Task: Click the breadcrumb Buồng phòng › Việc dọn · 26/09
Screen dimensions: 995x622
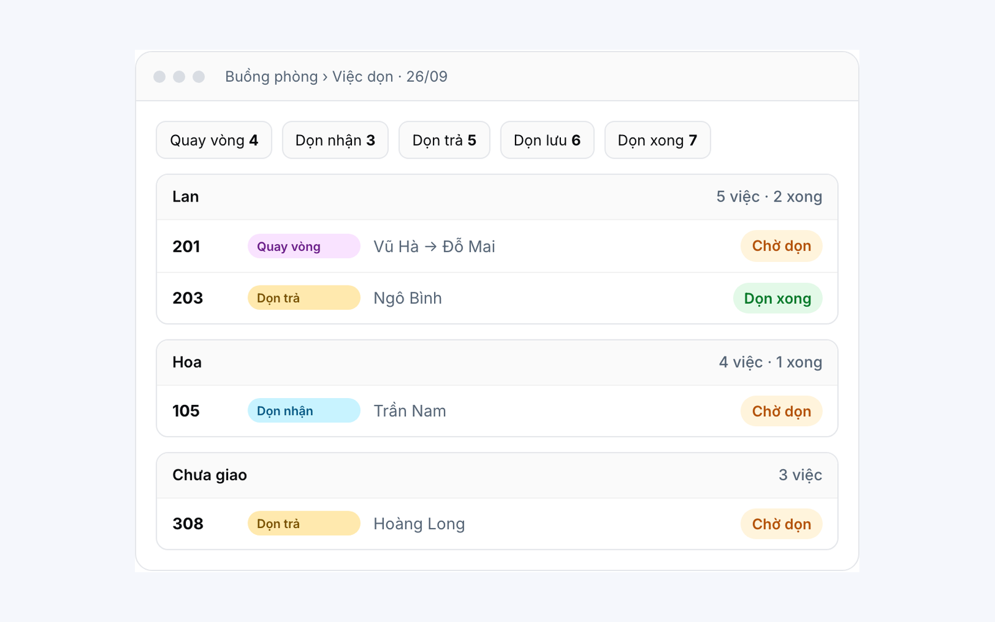Action: tap(336, 77)
